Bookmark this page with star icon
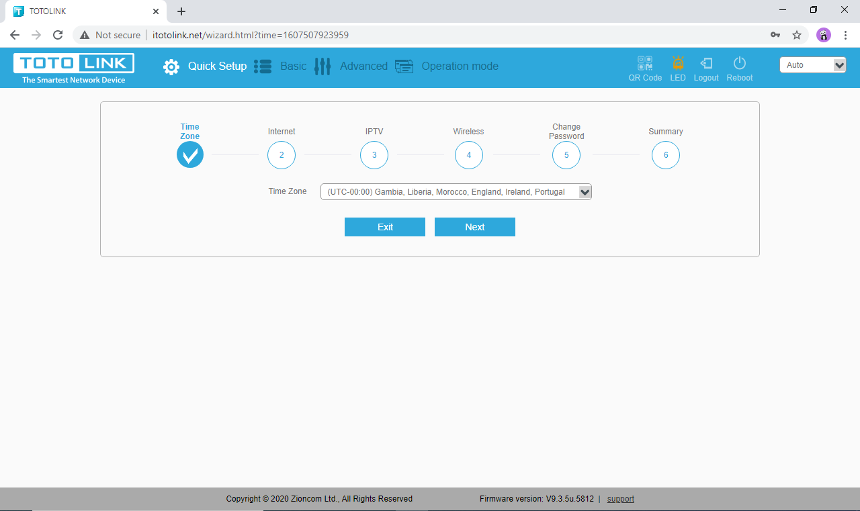Screen dimensions: 860x511 [x=797, y=35]
